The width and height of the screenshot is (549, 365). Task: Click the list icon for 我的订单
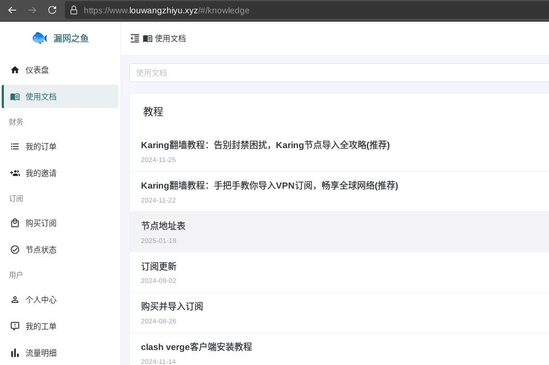[x=15, y=146]
